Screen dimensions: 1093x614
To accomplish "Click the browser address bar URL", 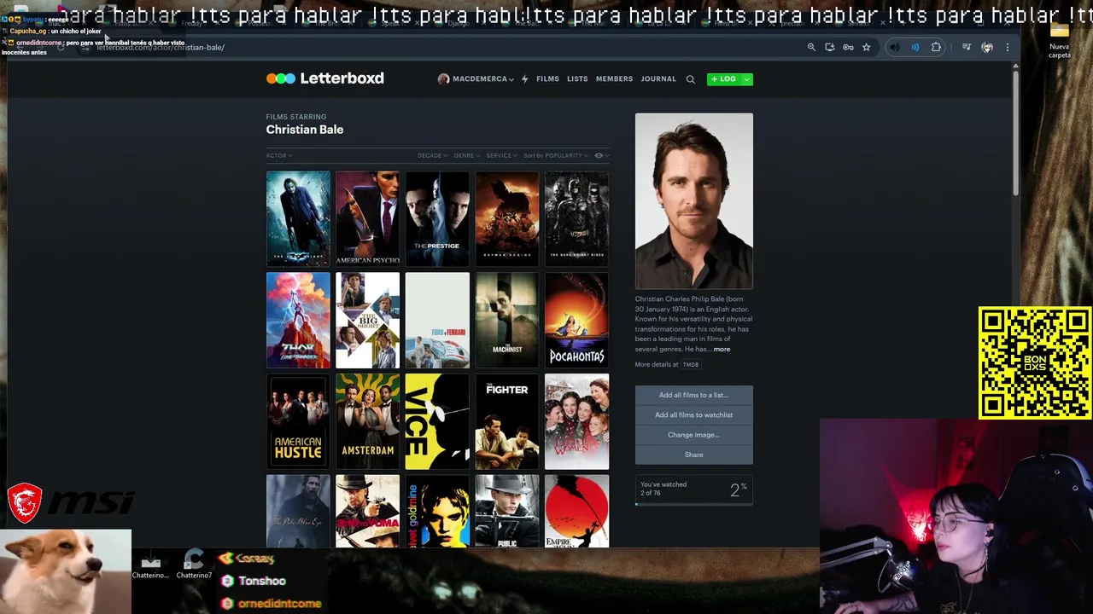I will 161,48.
